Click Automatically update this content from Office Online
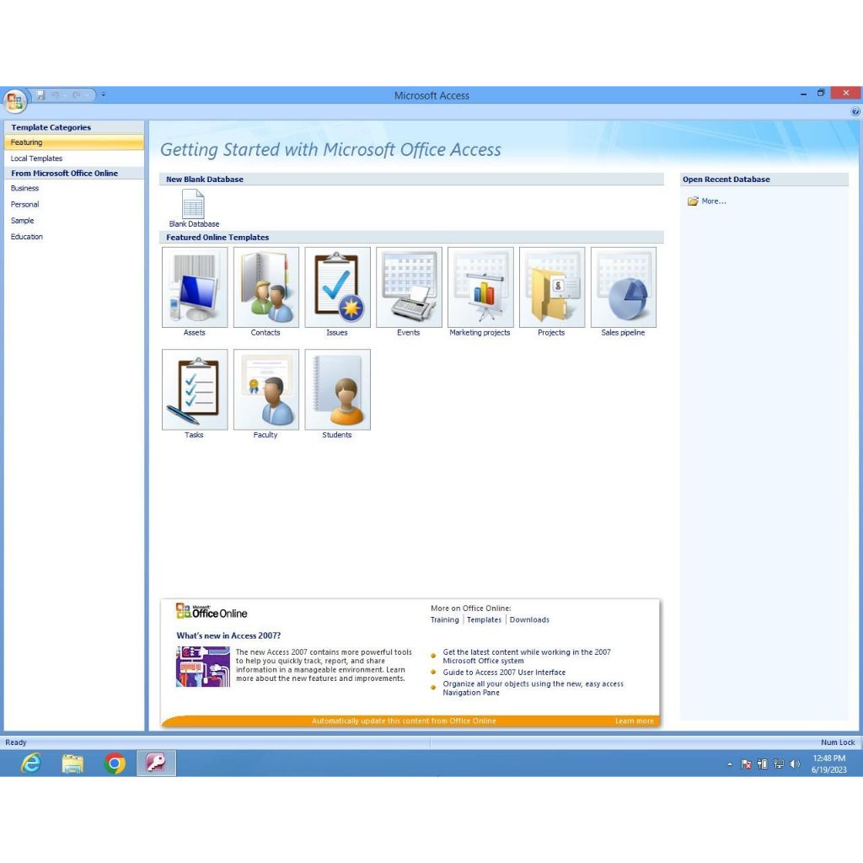Viewport: 863px width, 863px height. click(x=404, y=721)
